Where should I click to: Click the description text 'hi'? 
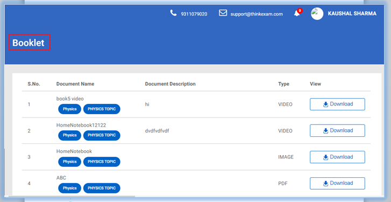pyautogui.click(x=147, y=104)
